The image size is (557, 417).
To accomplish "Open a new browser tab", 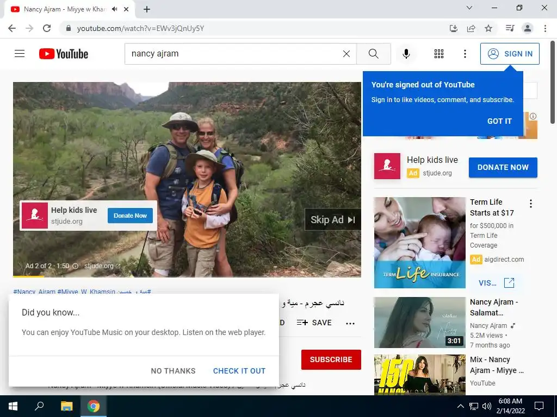I will (x=147, y=9).
